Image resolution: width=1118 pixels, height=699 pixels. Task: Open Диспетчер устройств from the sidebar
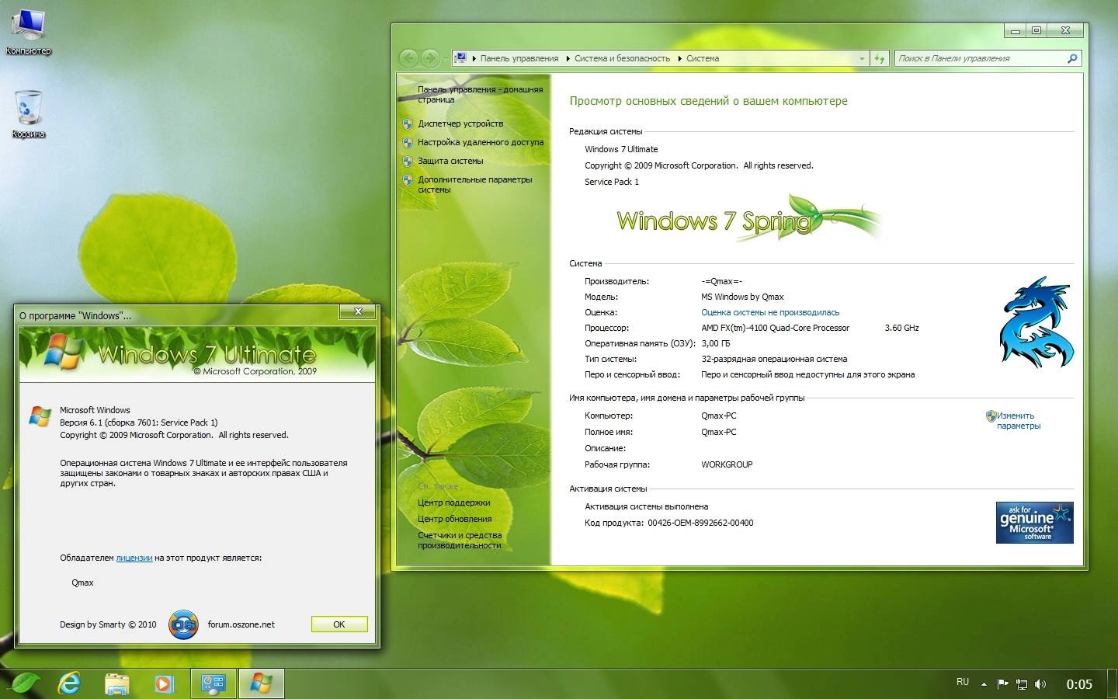click(460, 123)
